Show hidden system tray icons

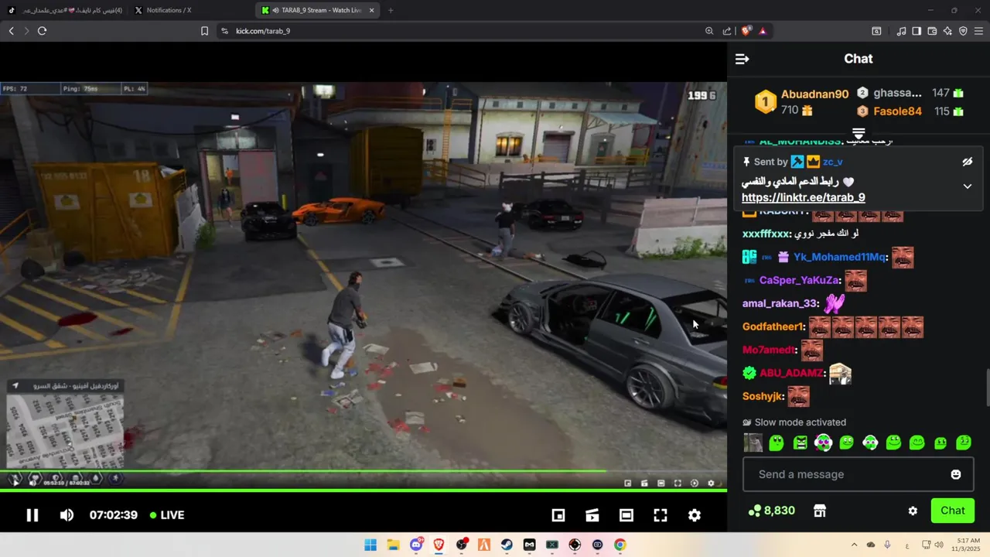854,545
